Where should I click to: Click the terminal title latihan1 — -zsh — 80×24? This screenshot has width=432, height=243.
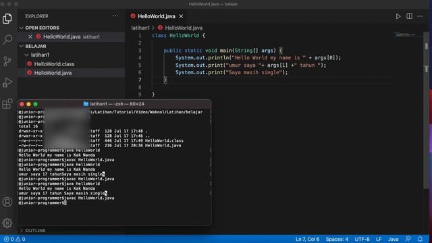[117, 104]
